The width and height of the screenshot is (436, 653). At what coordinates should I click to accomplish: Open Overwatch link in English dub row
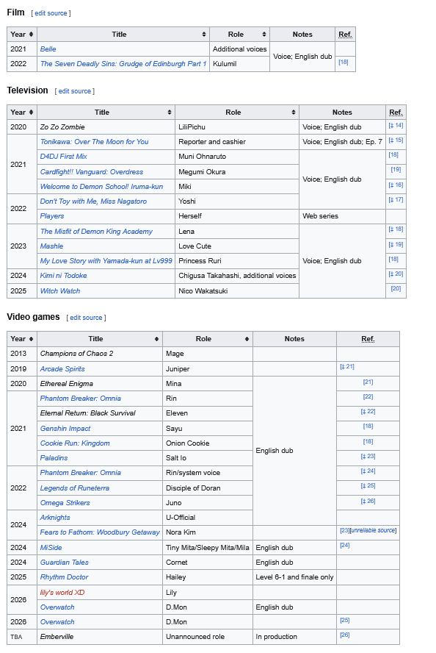pos(57,607)
